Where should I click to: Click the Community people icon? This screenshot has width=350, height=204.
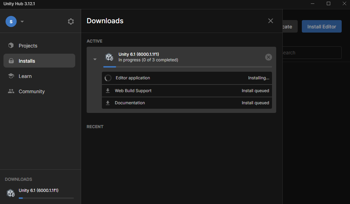[11, 91]
